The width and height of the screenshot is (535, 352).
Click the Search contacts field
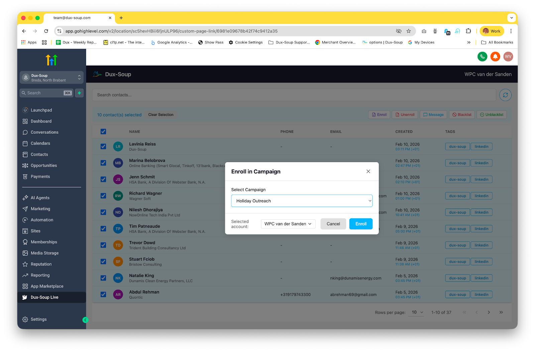pos(294,95)
